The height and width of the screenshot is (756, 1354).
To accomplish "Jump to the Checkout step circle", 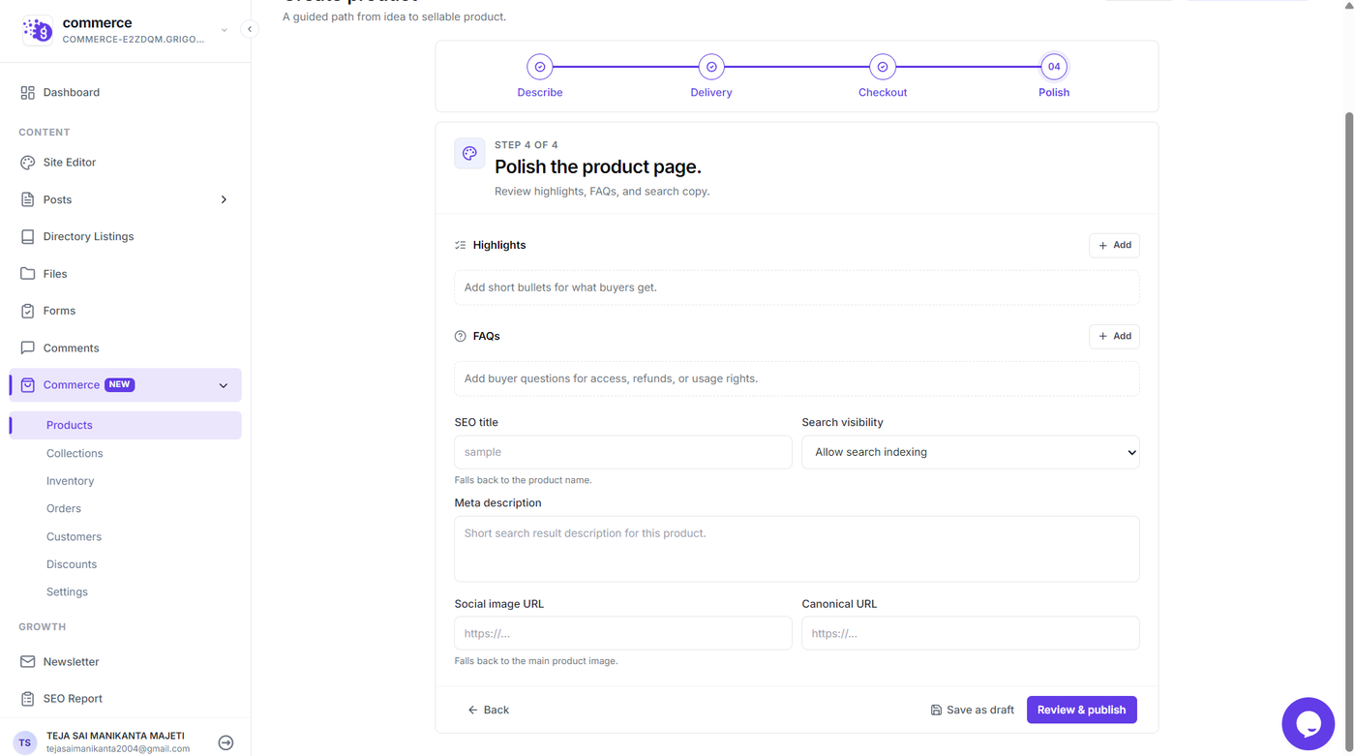I will [x=883, y=67].
